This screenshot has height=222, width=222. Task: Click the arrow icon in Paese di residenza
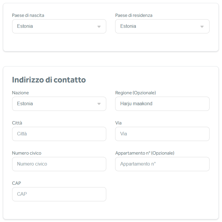(x=202, y=27)
